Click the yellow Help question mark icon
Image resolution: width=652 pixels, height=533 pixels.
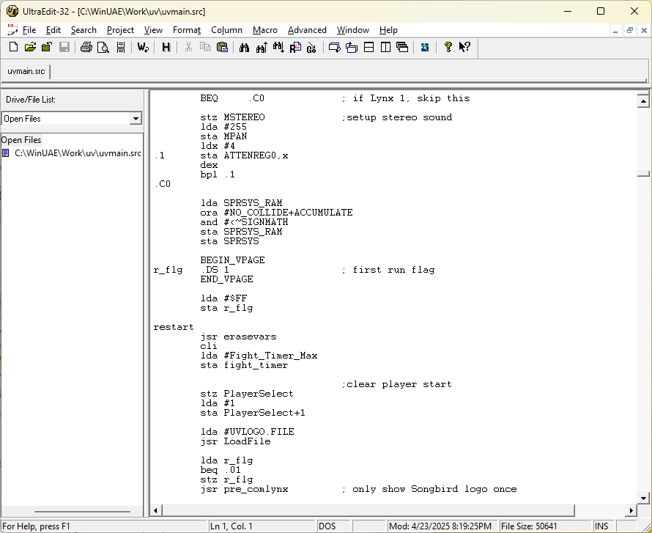click(448, 47)
